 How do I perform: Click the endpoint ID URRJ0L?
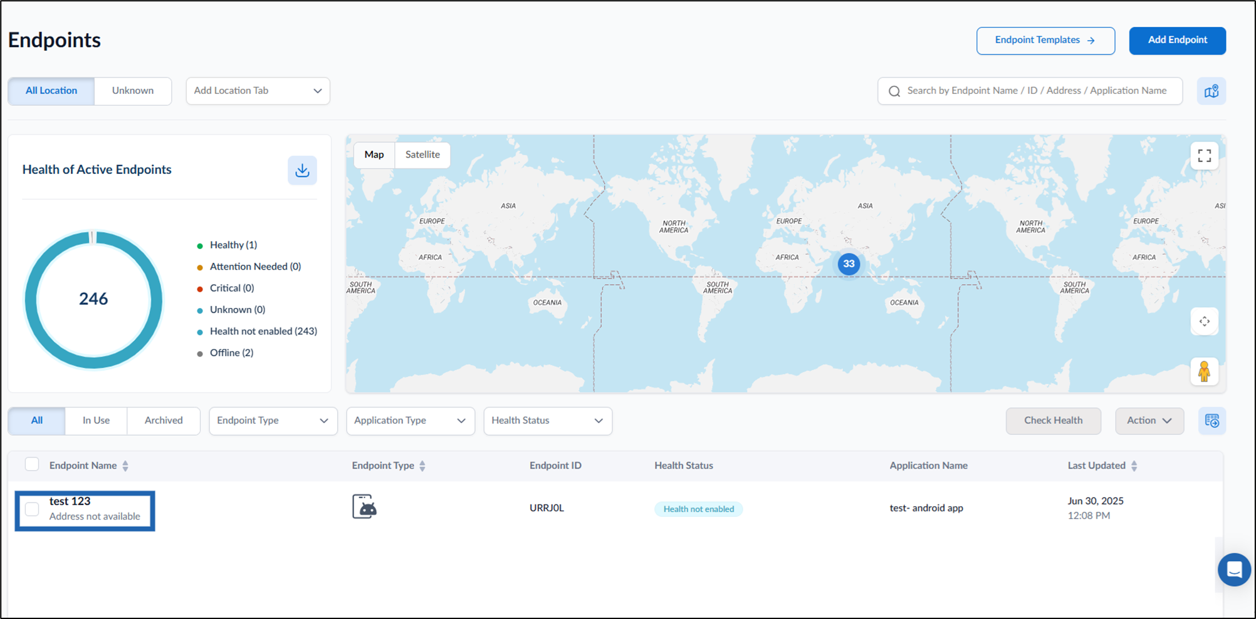[547, 508]
